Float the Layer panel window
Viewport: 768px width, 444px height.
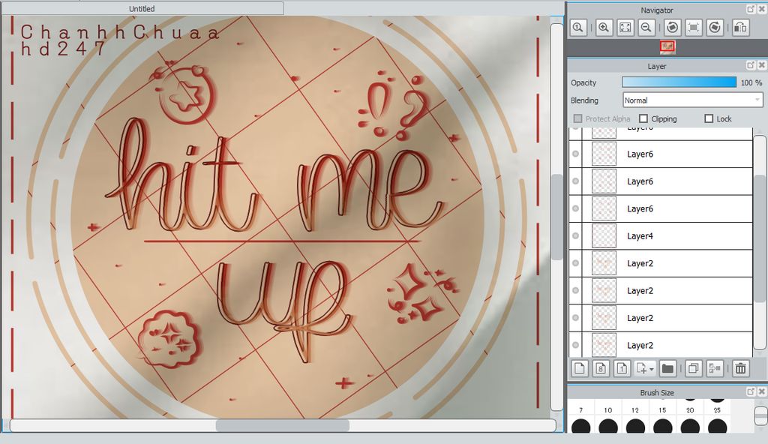coord(751,65)
